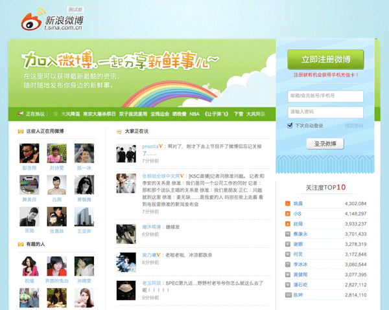Click the 樱沐桄博 username link
The width and height of the screenshot is (389, 310).
point(151,227)
